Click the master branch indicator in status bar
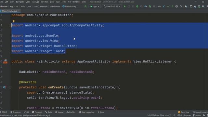This screenshot has width=208, height=117. pyautogui.click(x=197, y=115)
